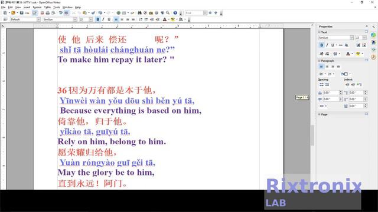
Task: Open the Edit menu
Action: pos(11,7)
